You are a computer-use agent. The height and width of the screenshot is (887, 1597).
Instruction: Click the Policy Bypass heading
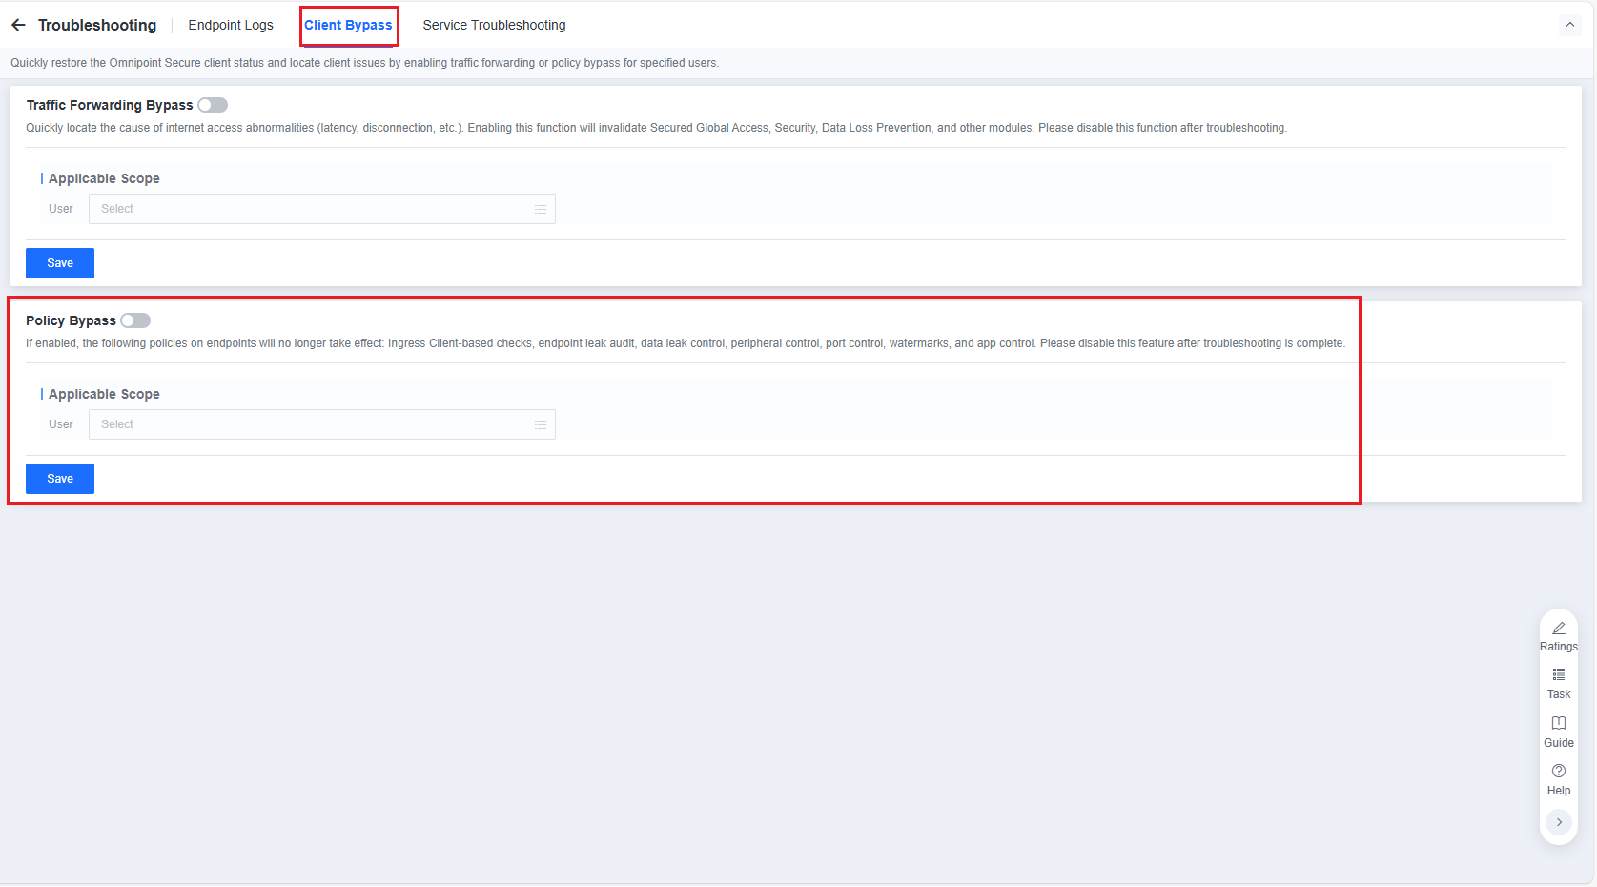[x=71, y=320]
